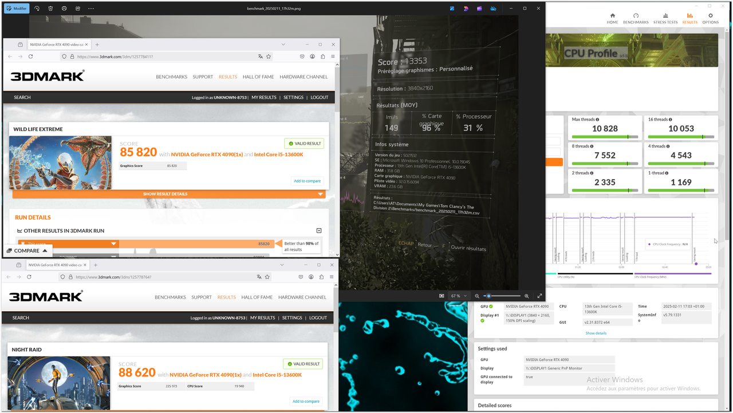This screenshot has height=413, width=733.
Task: Open the 'This score' 85820 orange dropdown bar
Action: coord(146,244)
